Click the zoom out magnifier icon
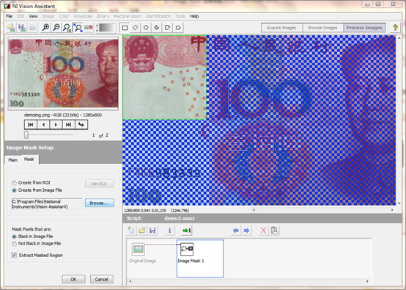The height and width of the screenshot is (290, 406). point(56,27)
